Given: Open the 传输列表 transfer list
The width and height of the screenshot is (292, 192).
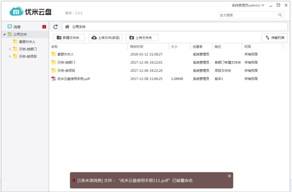Looking at the screenshot, I should coord(275,38).
